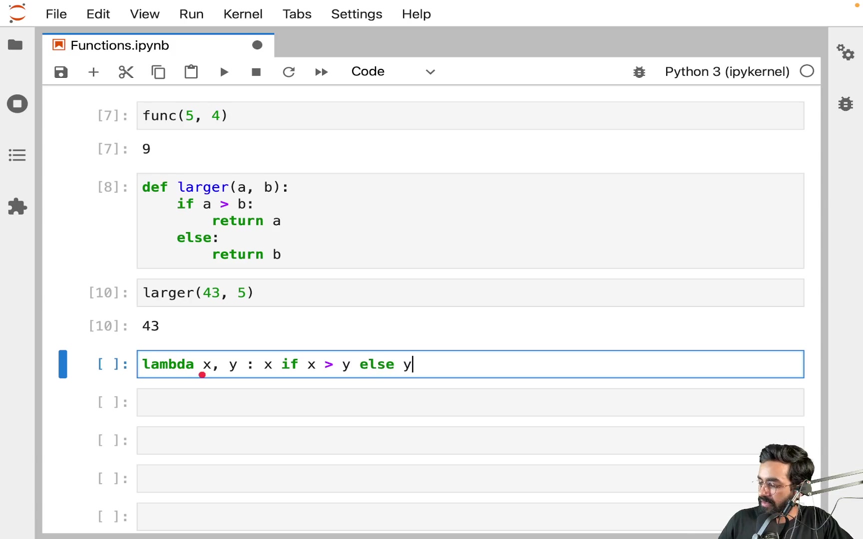Click into the lambda expression cell
863x539 pixels.
pos(470,364)
